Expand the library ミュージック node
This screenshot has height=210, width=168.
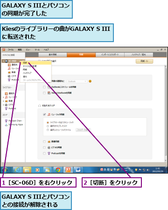pyautogui.click(x=3, y=97)
